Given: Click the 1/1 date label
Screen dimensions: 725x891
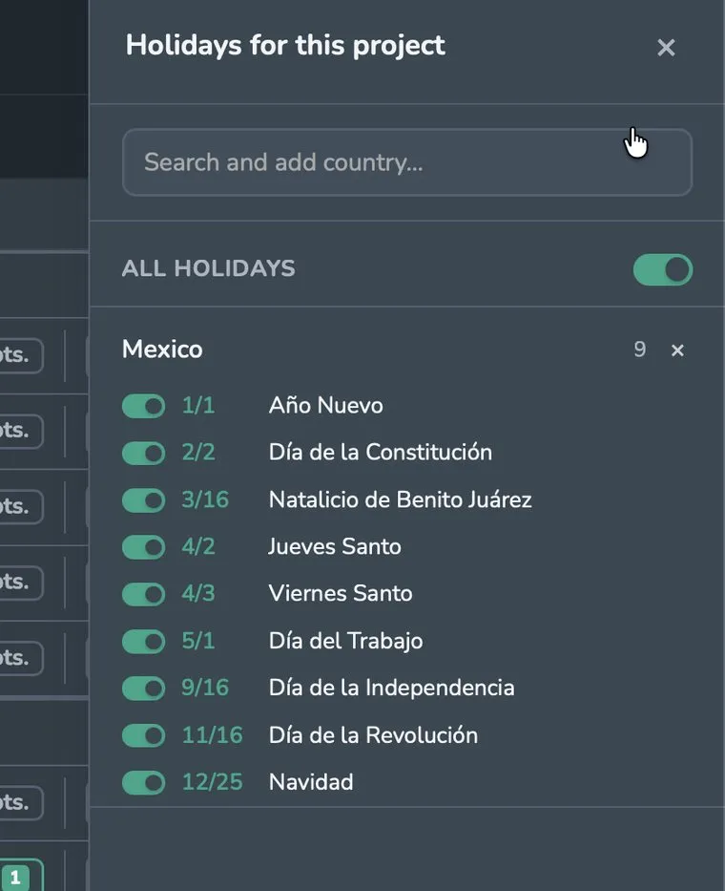Looking at the screenshot, I should [x=198, y=406].
